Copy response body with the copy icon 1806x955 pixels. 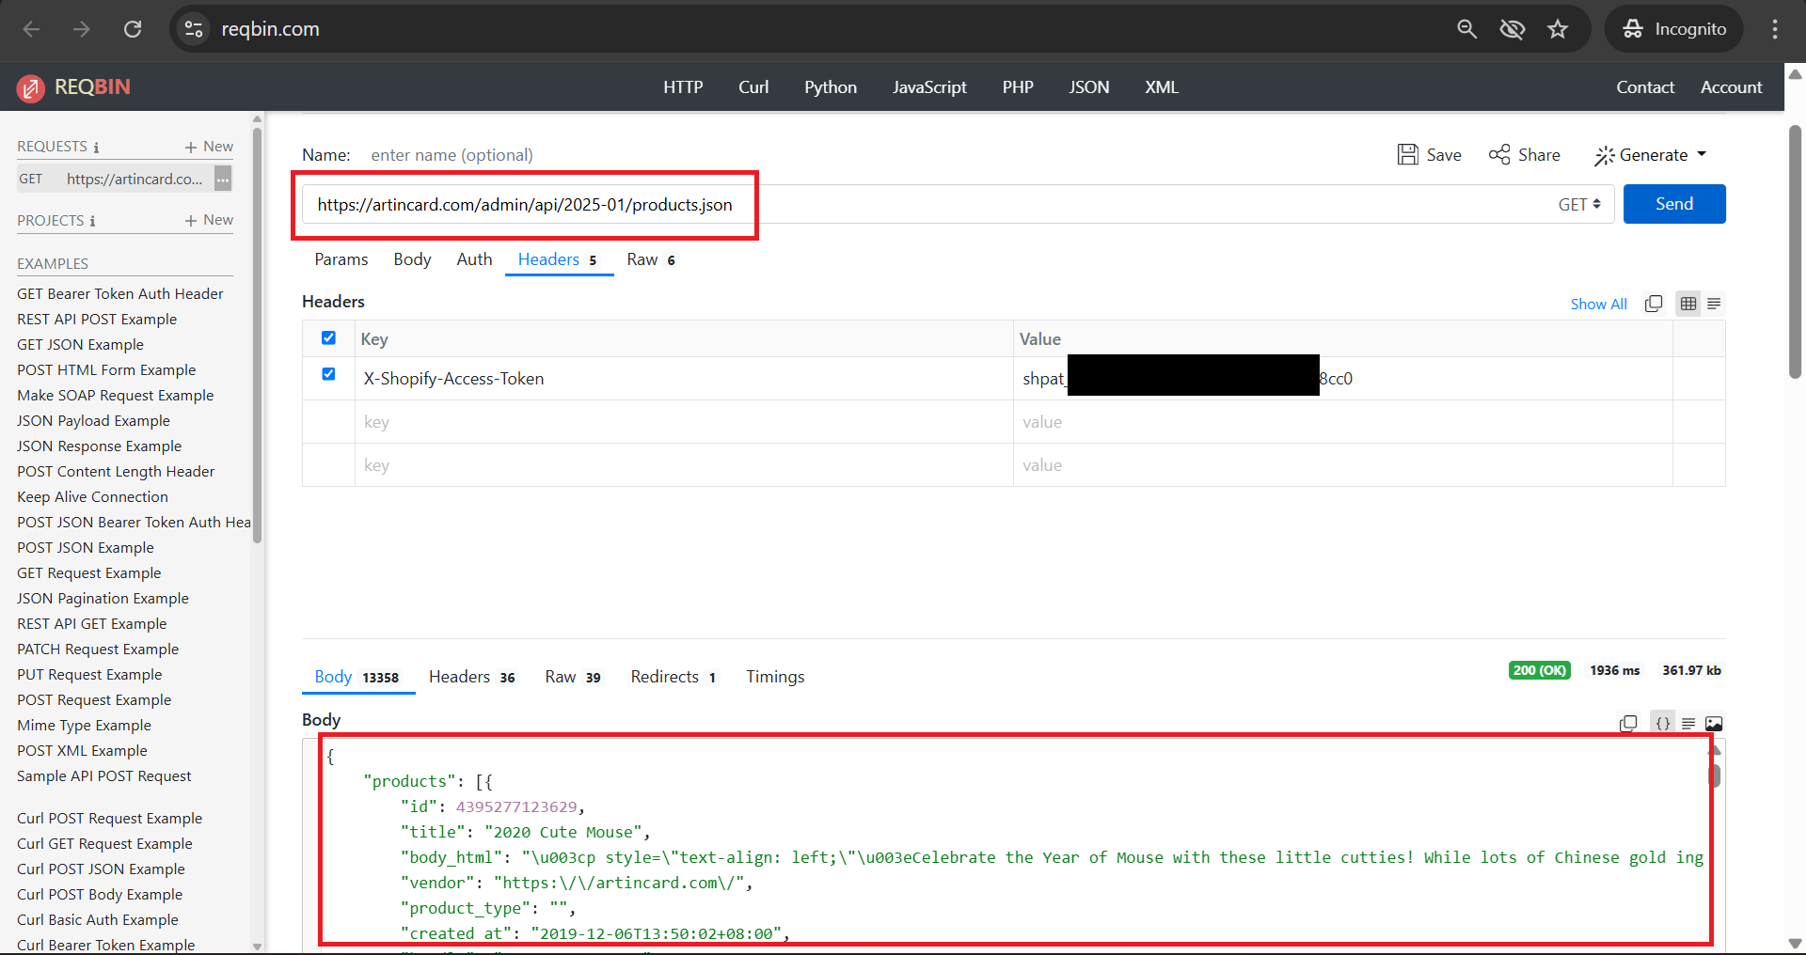[x=1628, y=724]
